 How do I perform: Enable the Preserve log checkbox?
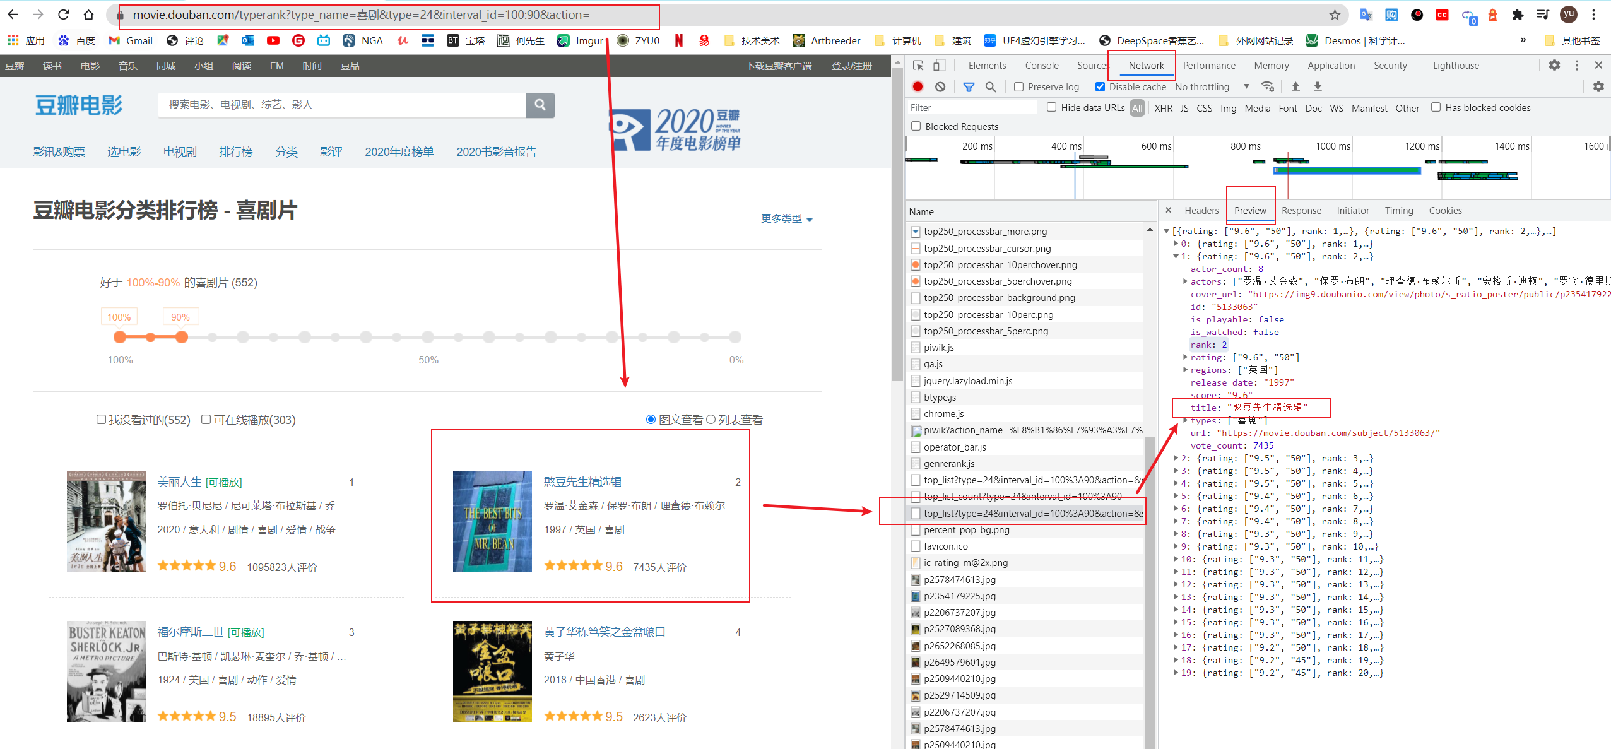pos(1018,86)
